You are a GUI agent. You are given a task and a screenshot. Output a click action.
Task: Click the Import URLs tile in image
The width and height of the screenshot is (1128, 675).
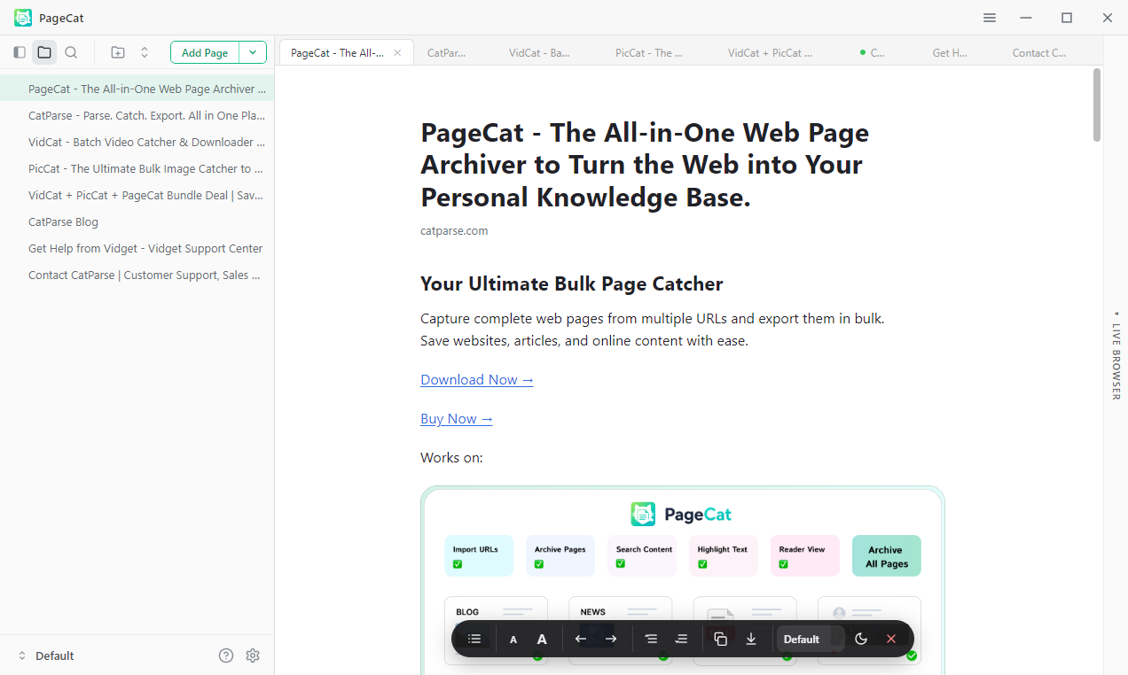[478, 555]
